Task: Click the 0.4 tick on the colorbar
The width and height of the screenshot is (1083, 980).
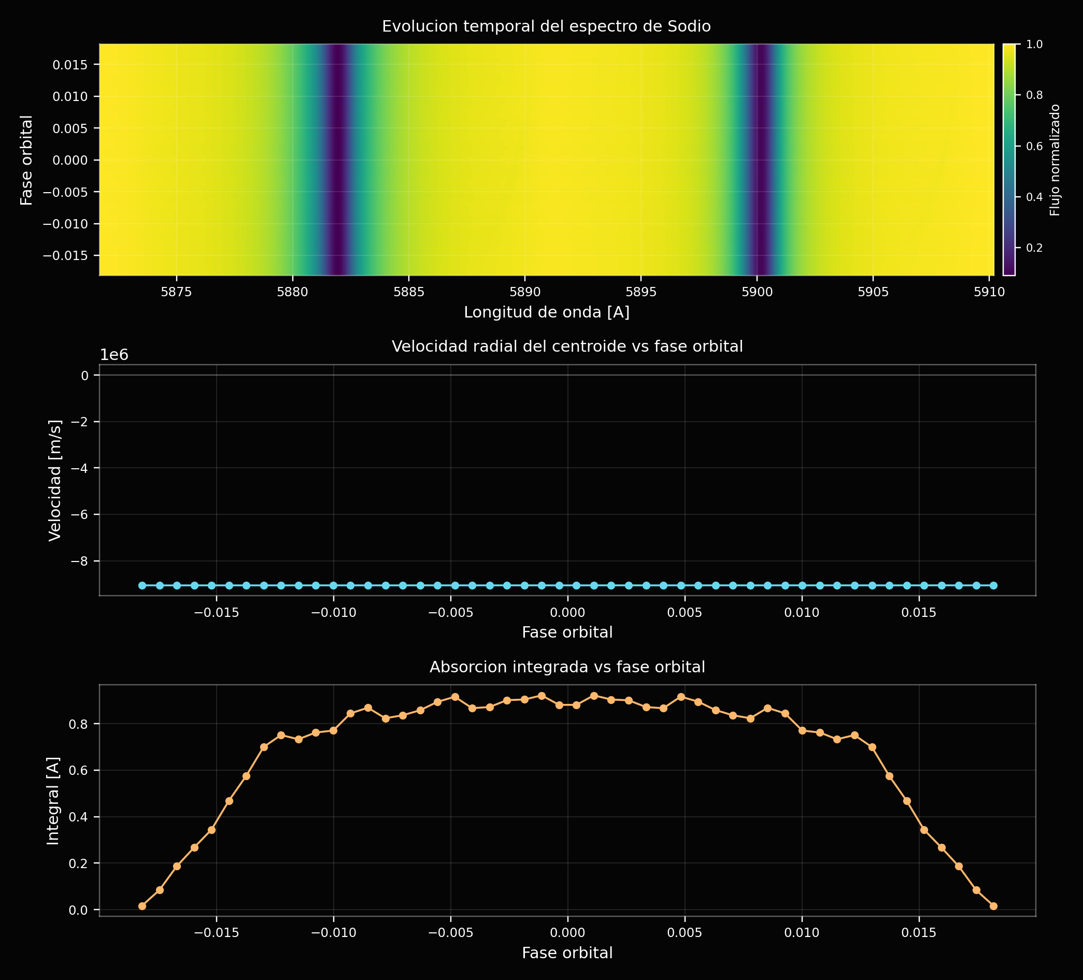Action: (1035, 197)
